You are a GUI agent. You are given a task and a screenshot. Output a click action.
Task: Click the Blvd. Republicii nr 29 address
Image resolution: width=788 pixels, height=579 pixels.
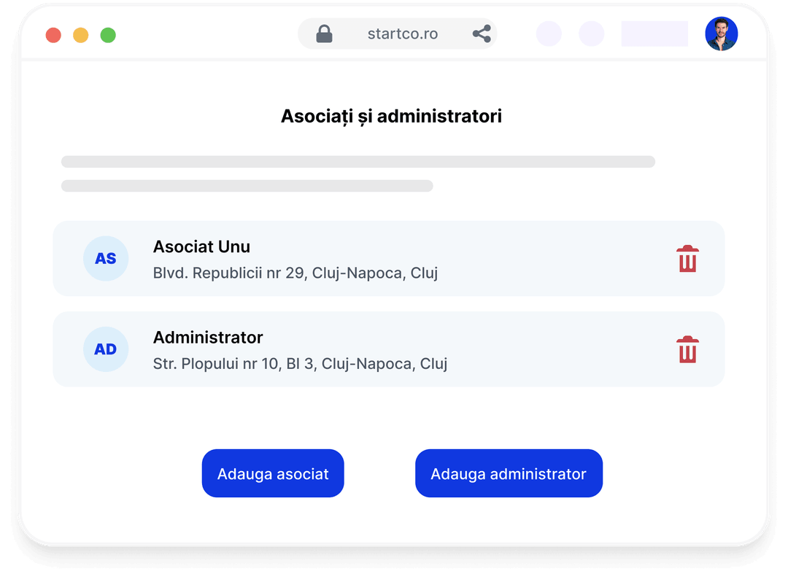(295, 273)
